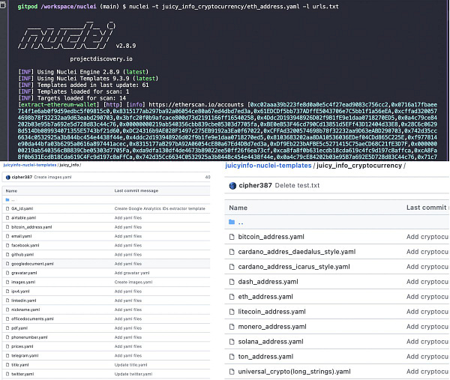Open universal_crypto(long_strings).yaml
Image resolution: width=450 pixels, height=380 pixels.
pyautogui.click(x=294, y=372)
